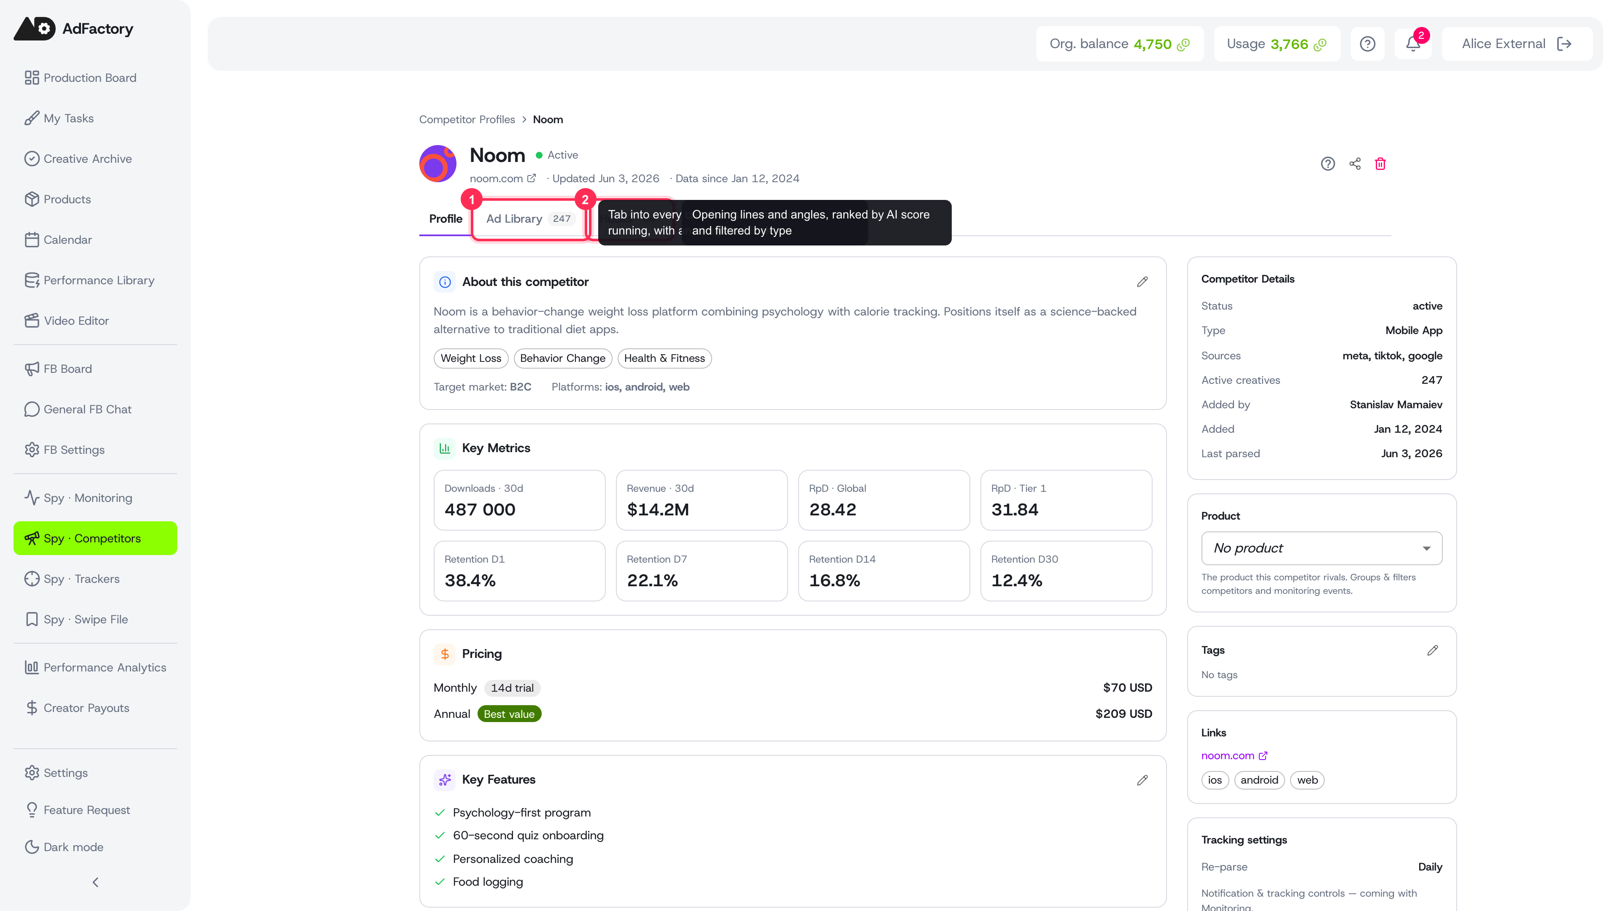Edit Key Features section
This screenshot has width=1620, height=911.
click(x=1143, y=780)
